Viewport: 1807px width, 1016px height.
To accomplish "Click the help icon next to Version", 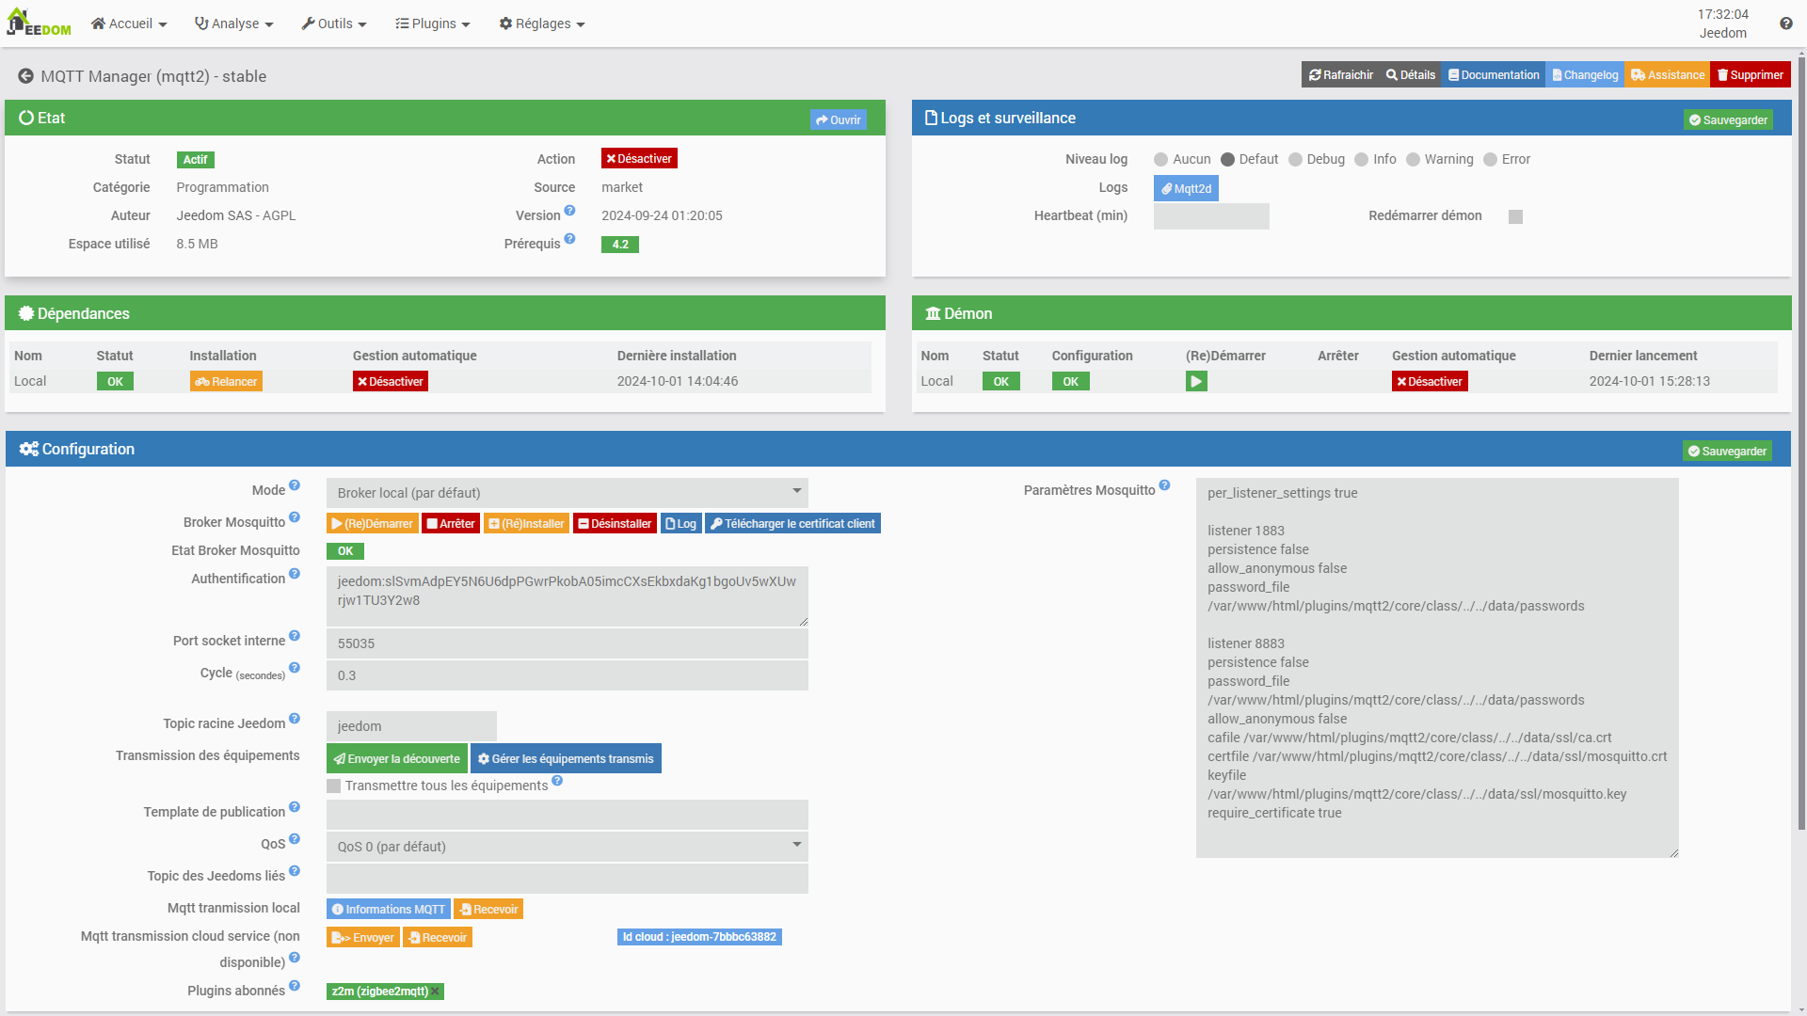I will click(569, 212).
